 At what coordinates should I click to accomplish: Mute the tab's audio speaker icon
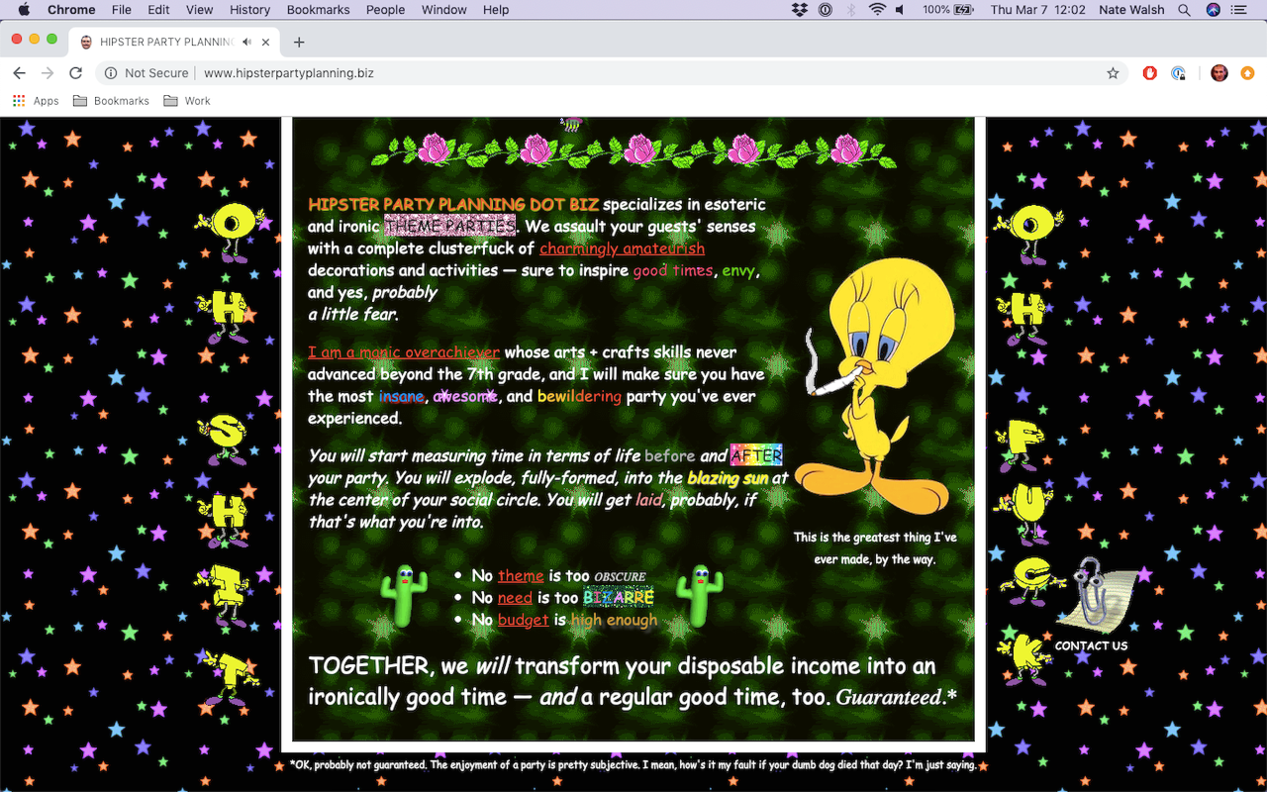pyautogui.click(x=246, y=42)
